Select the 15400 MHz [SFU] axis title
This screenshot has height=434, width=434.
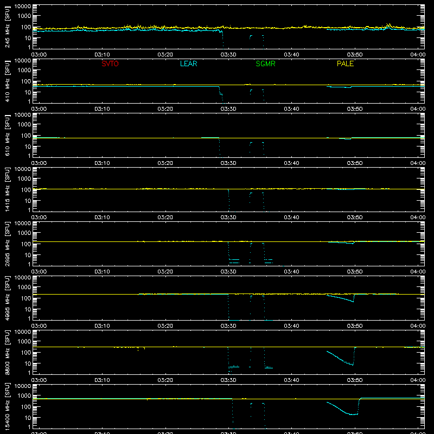click(7, 407)
